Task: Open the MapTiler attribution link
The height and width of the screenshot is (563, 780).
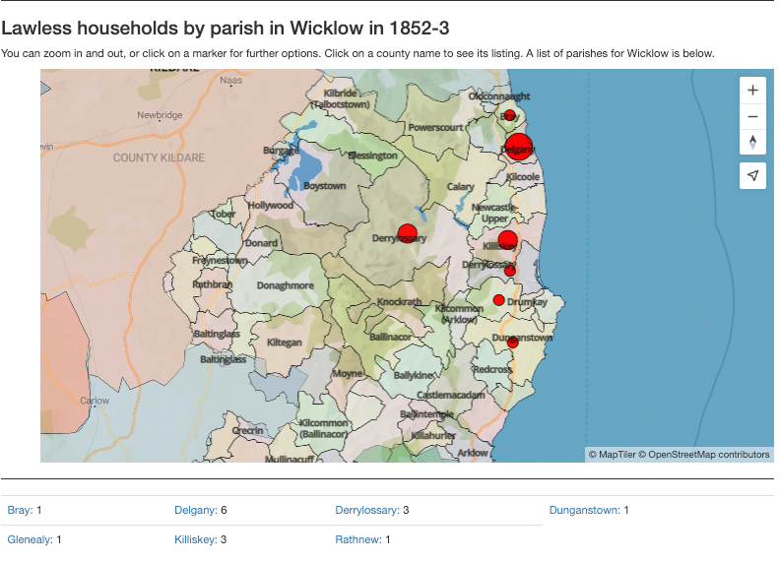Action: point(617,455)
